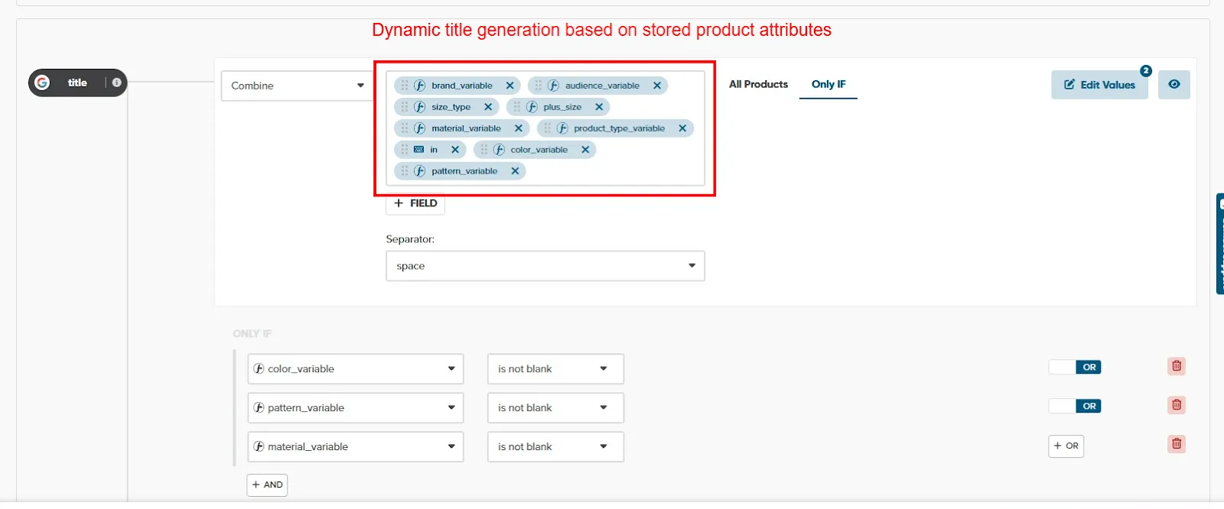The height and width of the screenshot is (509, 1224).
Task: Open the Separator space dropdown
Action: (x=545, y=266)
